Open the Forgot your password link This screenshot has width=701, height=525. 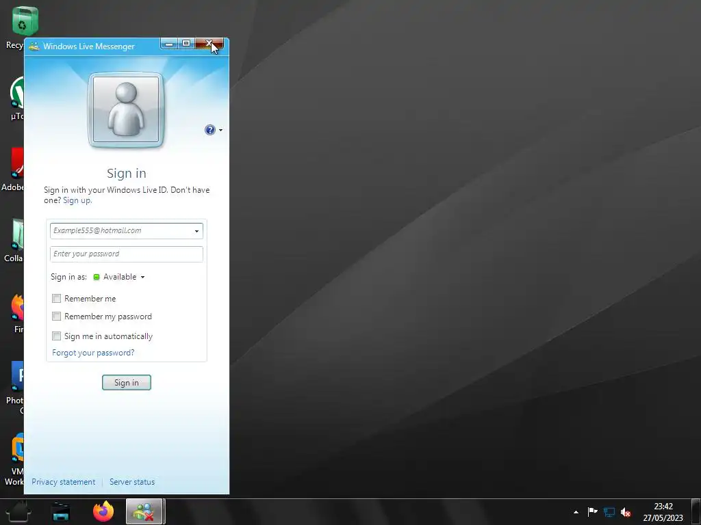coord(93,353)
